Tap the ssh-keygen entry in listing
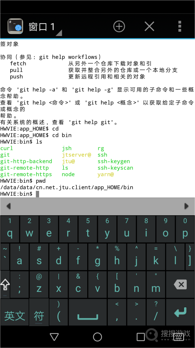Image resolution: width=195 pixels, height=348 pixels. (x=114, y=161)
